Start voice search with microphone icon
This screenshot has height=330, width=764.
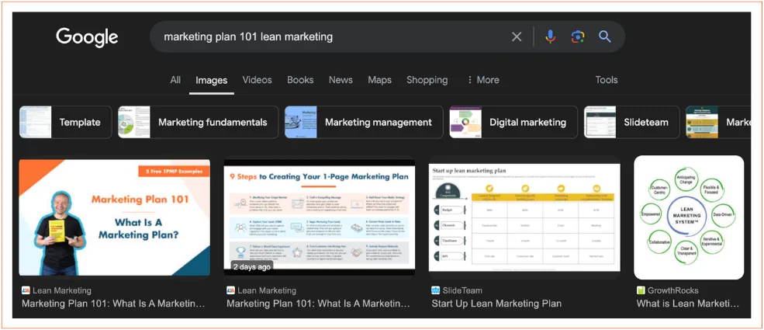point(550,36)
